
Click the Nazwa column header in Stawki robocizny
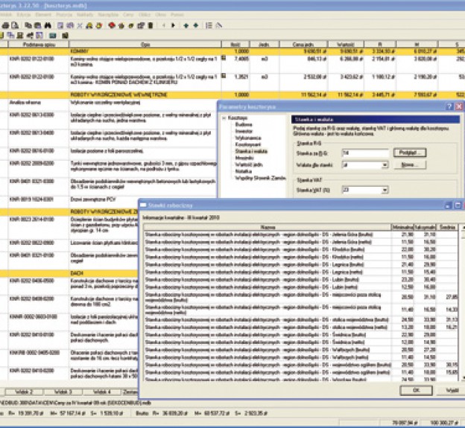pos(268,227)
